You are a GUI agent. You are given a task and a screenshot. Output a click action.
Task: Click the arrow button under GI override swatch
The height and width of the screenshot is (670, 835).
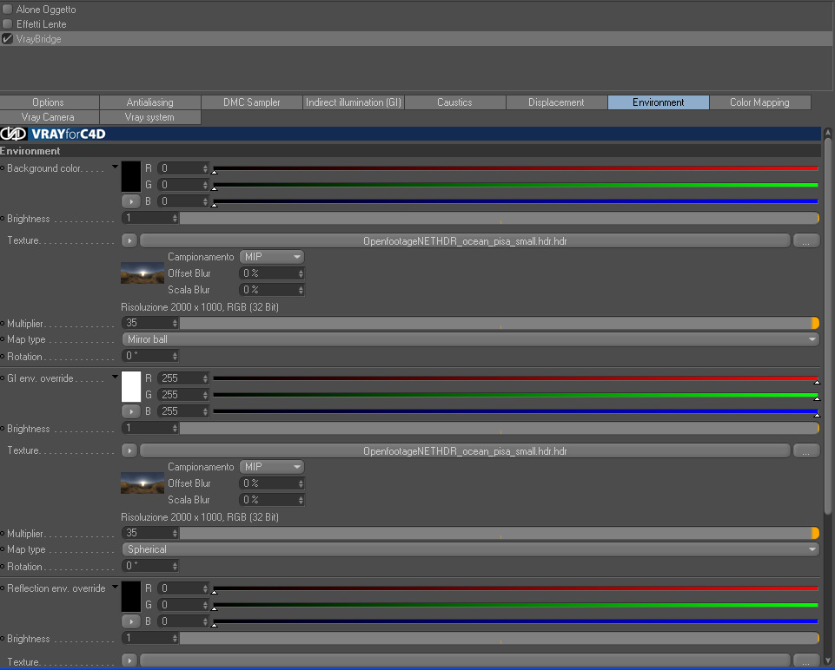coord(131,411)
